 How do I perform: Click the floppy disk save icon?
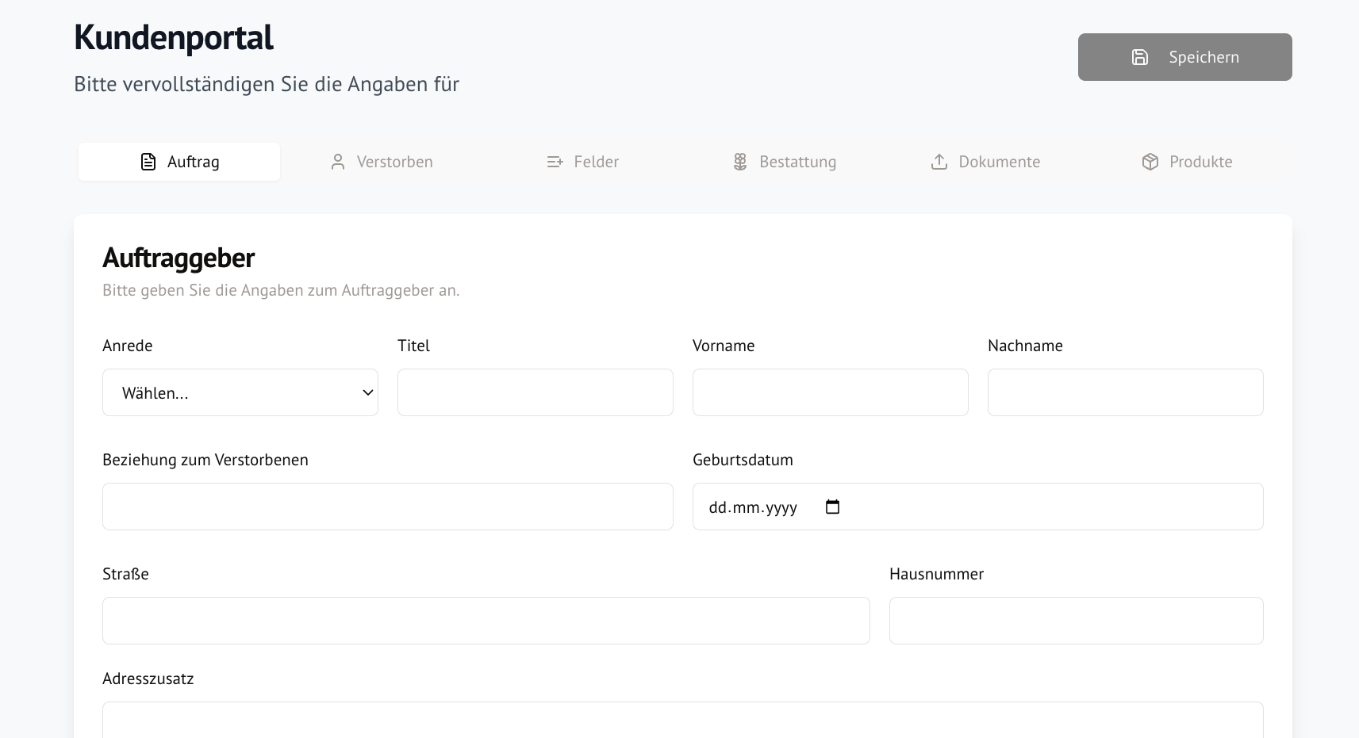tap(1140, 57)
